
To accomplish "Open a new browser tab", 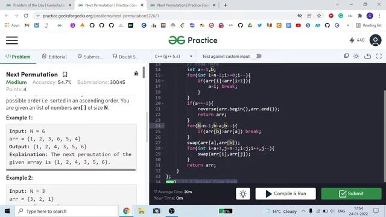I will click(226, 5).
